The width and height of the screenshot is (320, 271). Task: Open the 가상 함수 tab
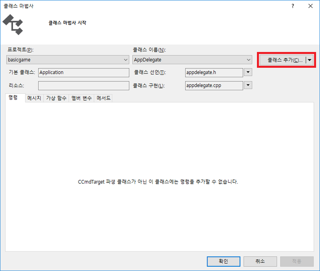(56, 98)
